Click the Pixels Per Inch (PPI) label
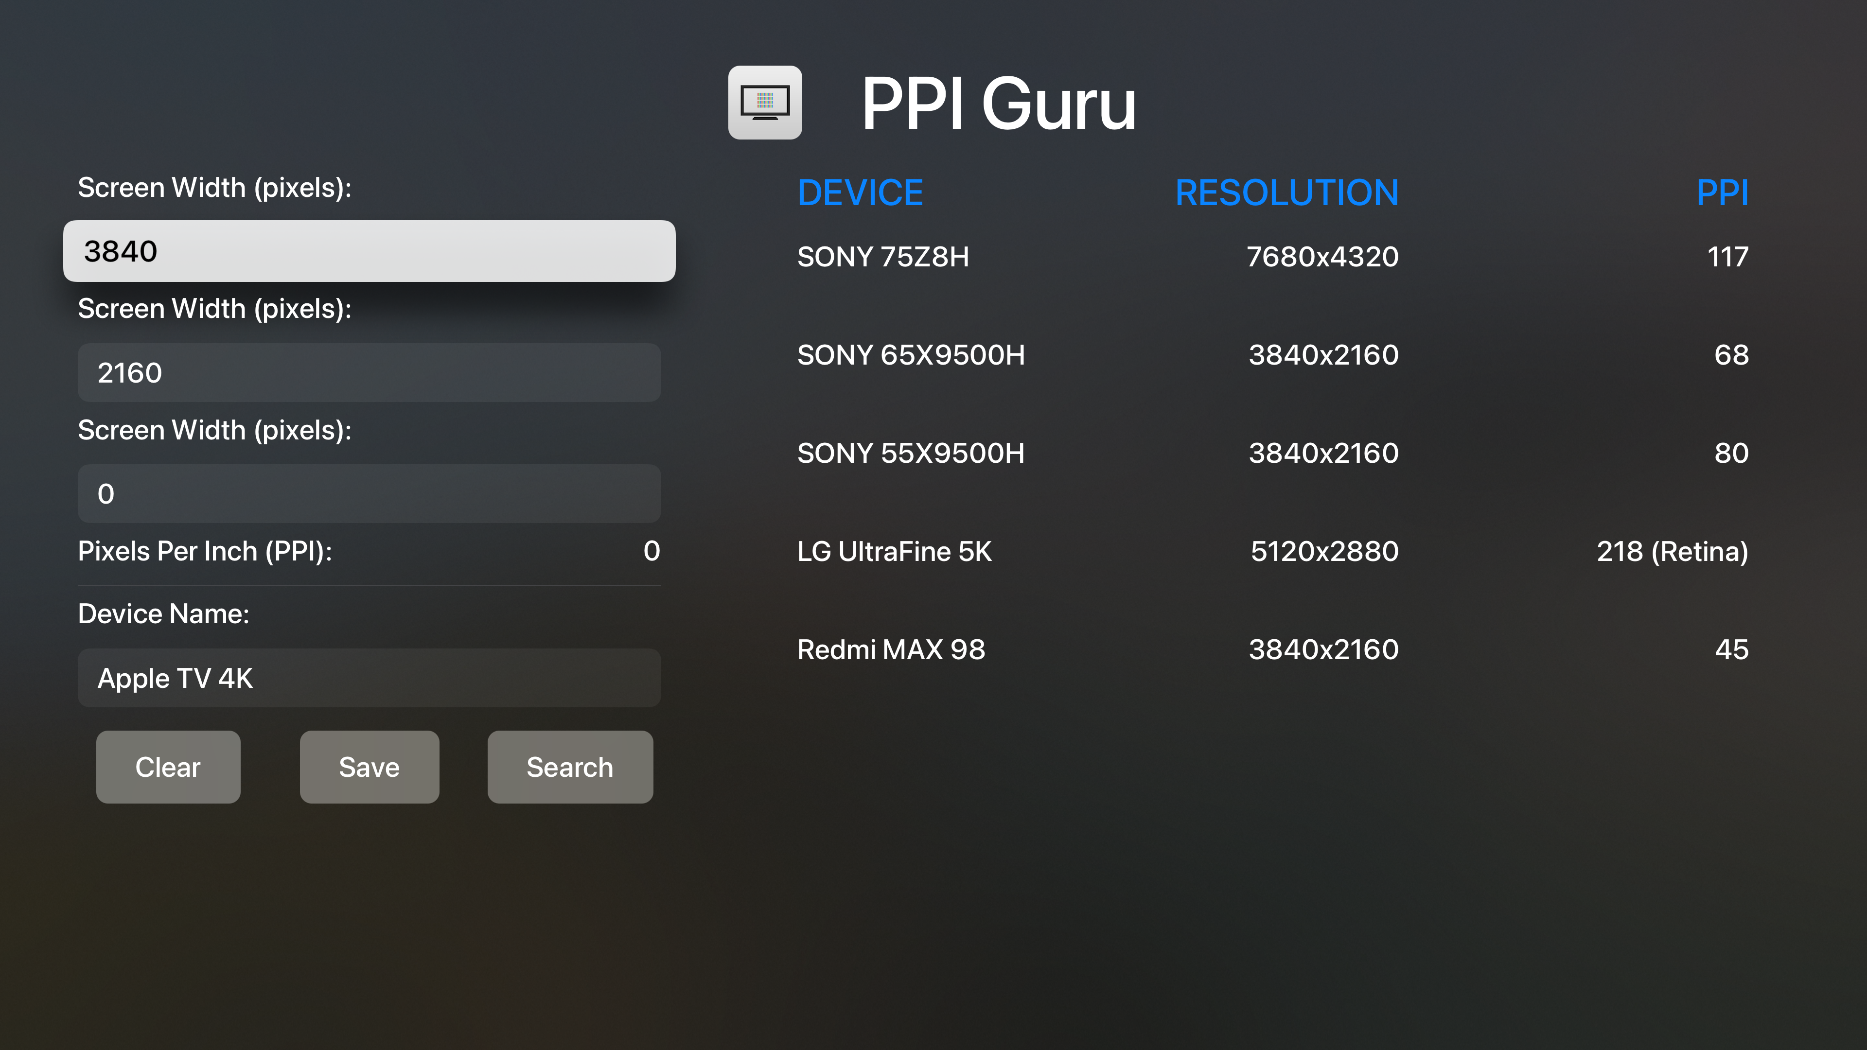Screen dimensions: 1867x1050 205,551
